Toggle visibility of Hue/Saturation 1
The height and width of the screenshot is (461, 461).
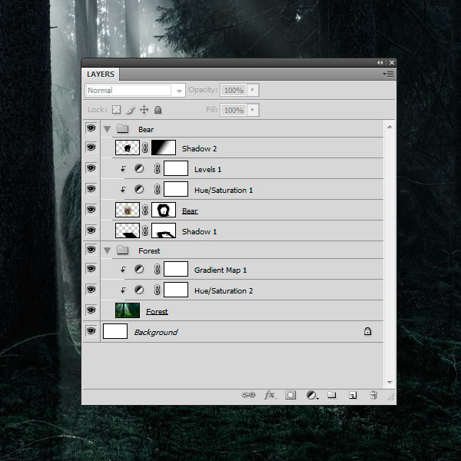coord(91,189)
